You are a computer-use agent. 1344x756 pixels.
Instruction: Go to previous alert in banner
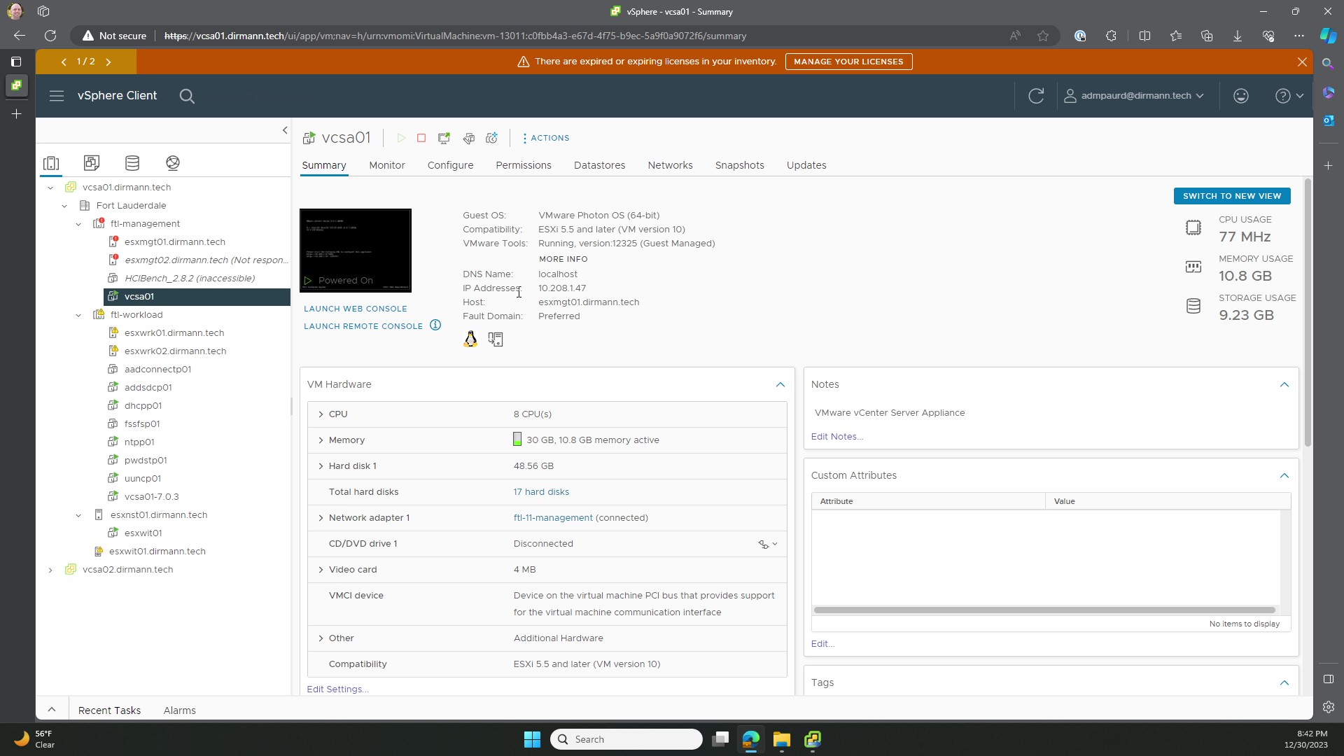(x=64, y=62)
